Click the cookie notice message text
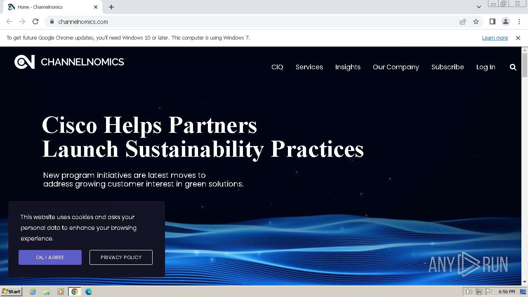Screen dimensions: 528x297 (78, 228)
